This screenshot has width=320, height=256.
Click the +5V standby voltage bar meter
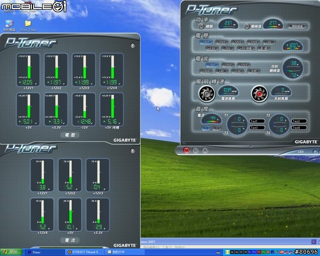pyautogui.click(x=111, y=109)
